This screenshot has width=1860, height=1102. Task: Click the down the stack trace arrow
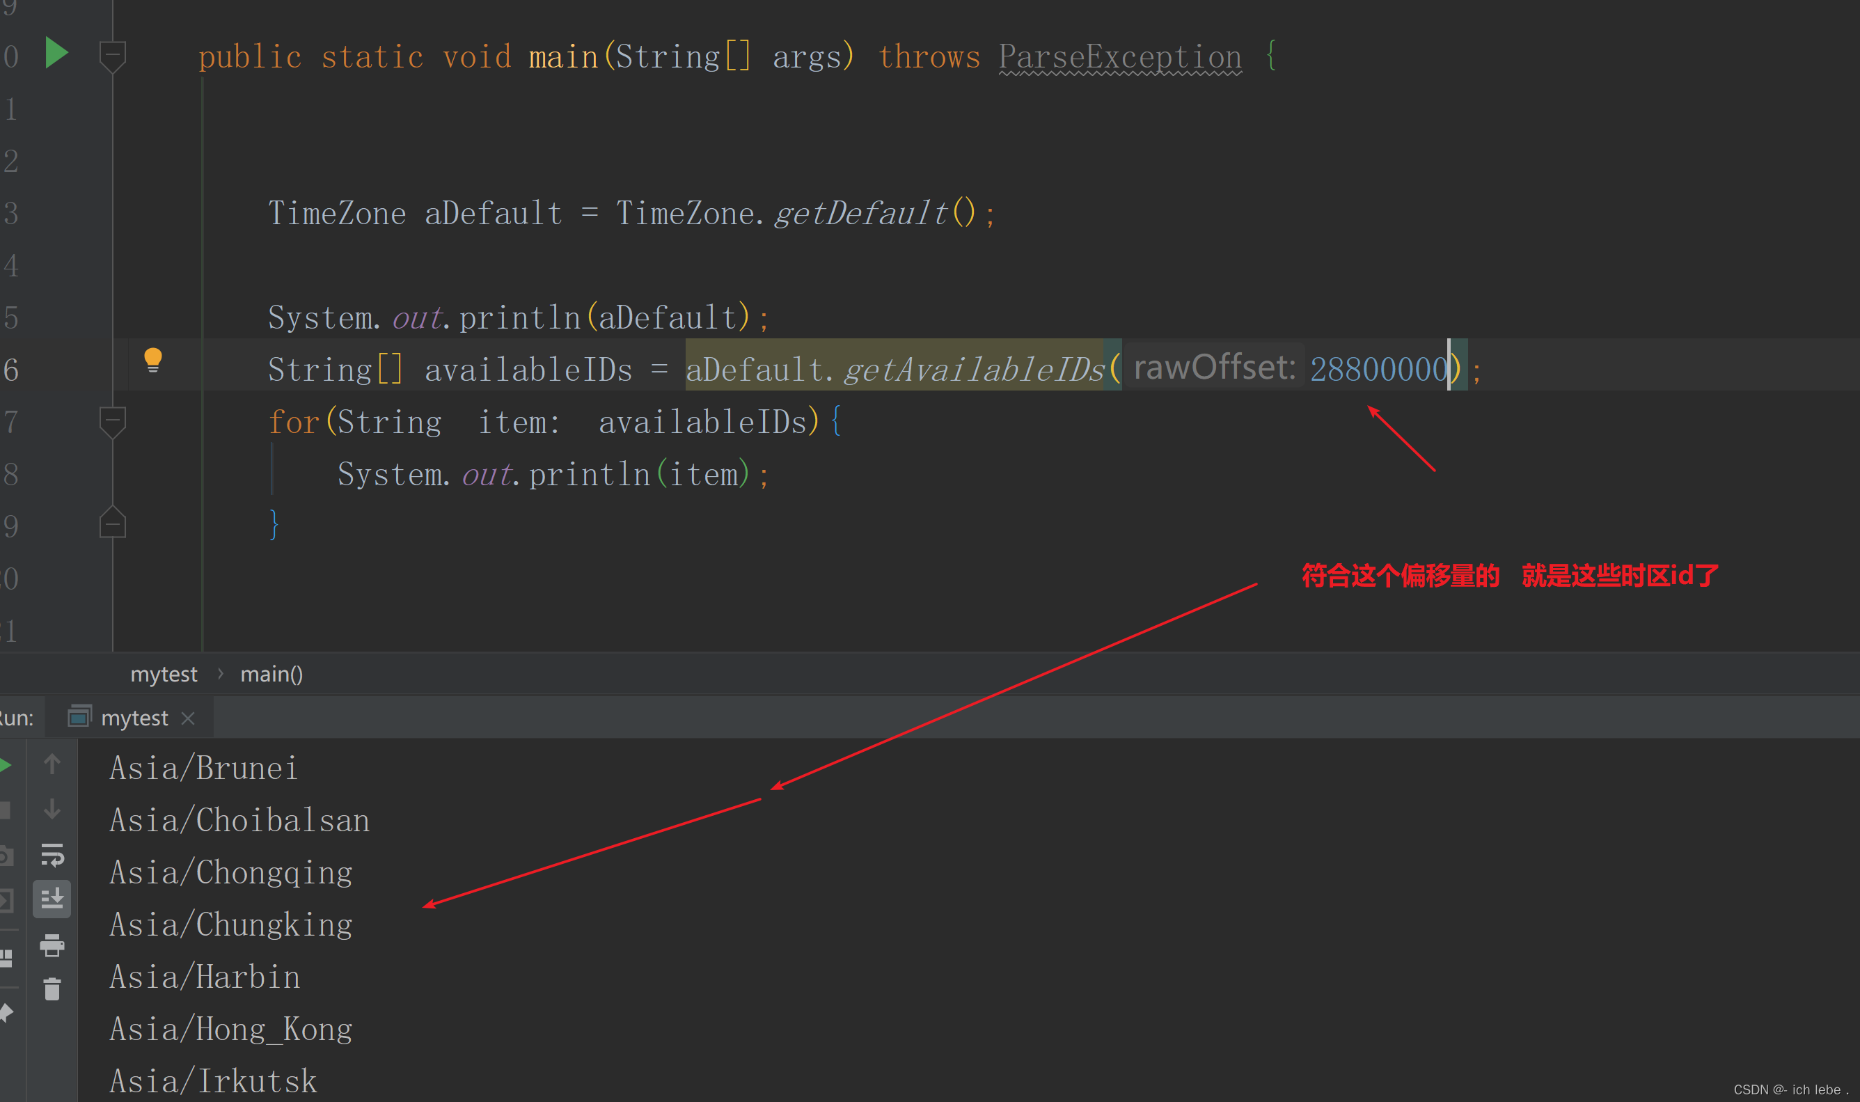click(x=52, y=809)
